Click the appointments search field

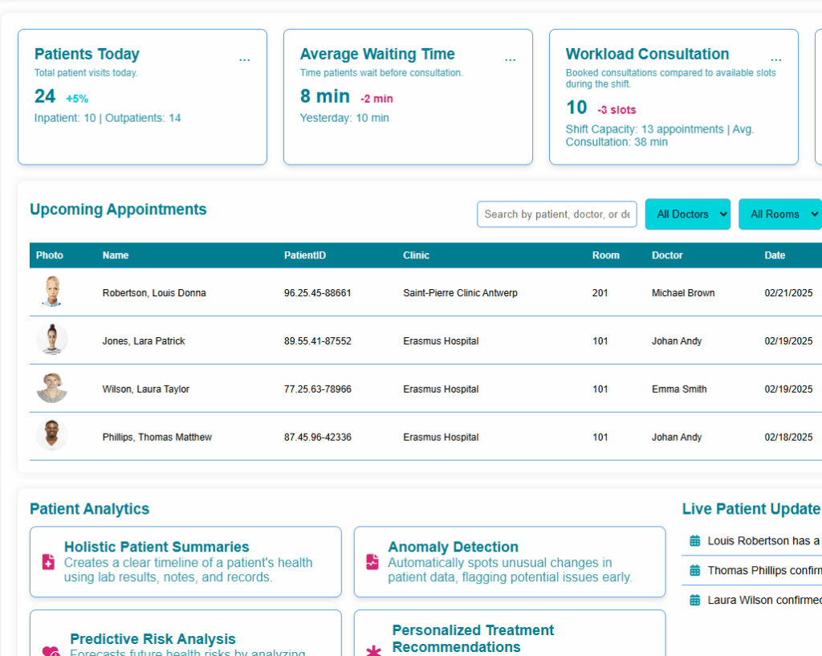click(x=556, y=214)
